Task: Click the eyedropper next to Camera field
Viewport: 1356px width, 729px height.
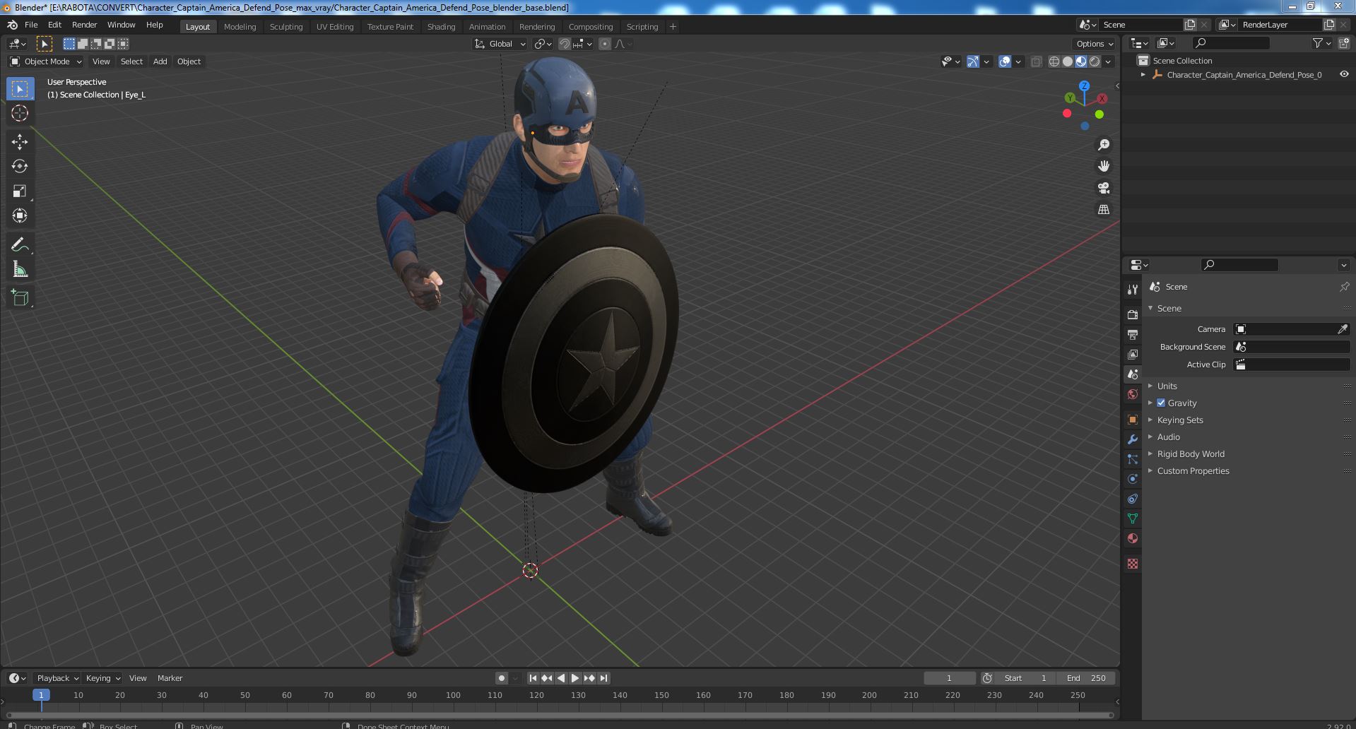Action: click(x=1342, y=329)
